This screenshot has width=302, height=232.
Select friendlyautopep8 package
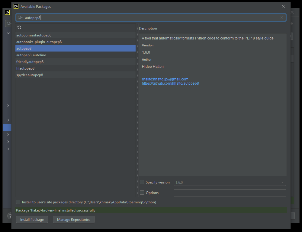30,62
